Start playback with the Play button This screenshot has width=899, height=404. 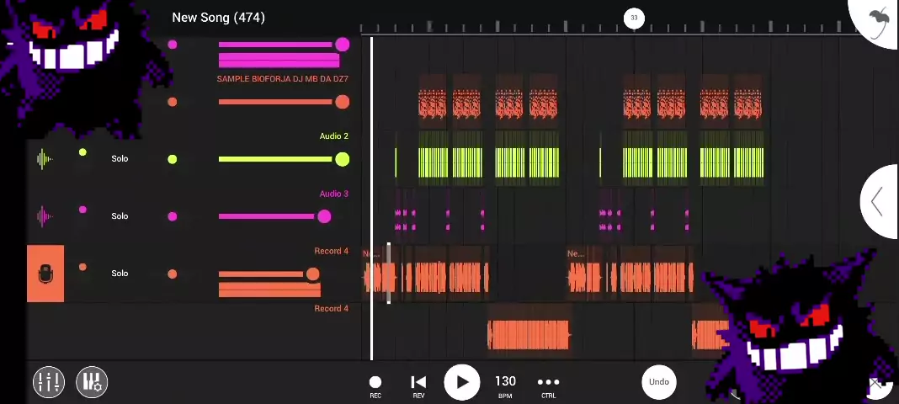[x=461, y=382]
